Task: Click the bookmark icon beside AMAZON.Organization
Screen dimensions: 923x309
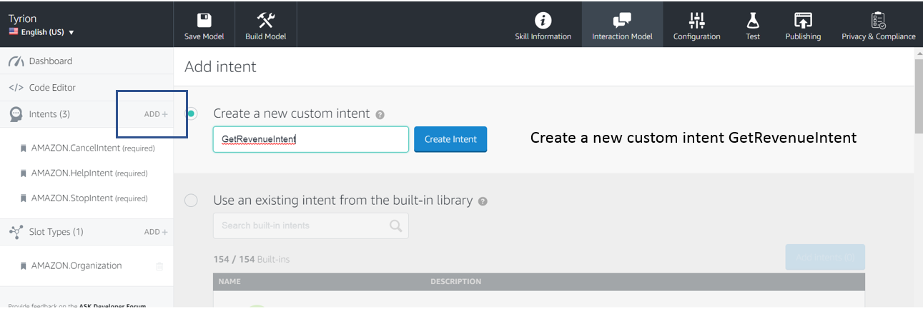Action: pyautogui.click(x=23, y=266)
